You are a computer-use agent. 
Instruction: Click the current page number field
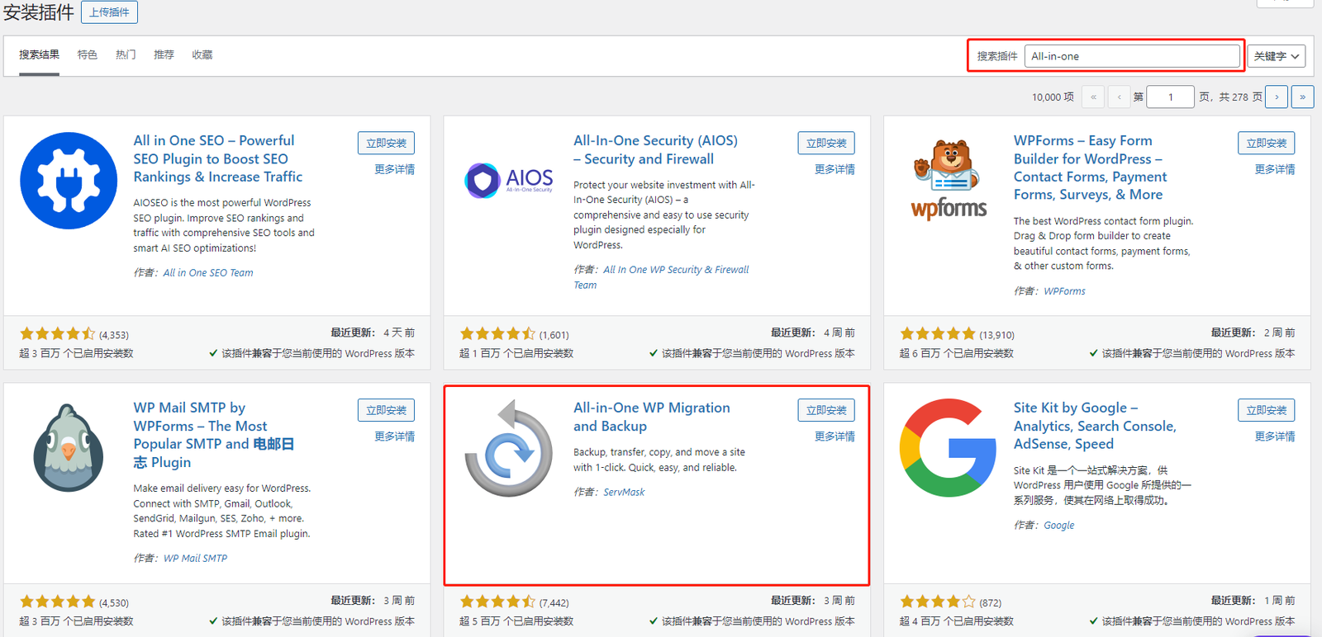click(x=1170, y=97)
